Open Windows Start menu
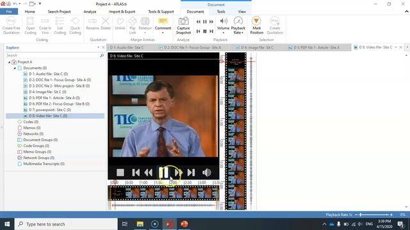 (7, 224)
